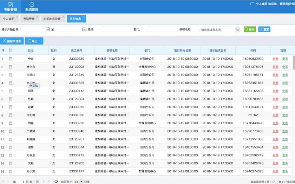Switch to 时间地点设置 tab
This screenshot has height=184, width=295.
click(x=52, y=19)
